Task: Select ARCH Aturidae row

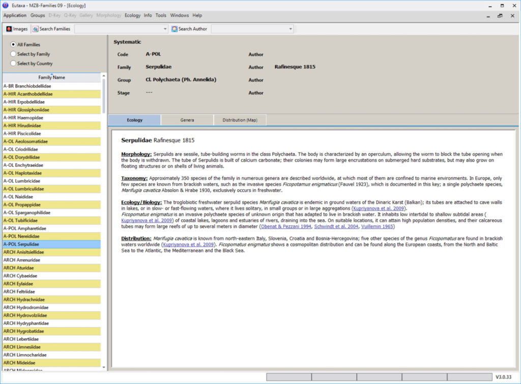Action: [x=51, y=268]
